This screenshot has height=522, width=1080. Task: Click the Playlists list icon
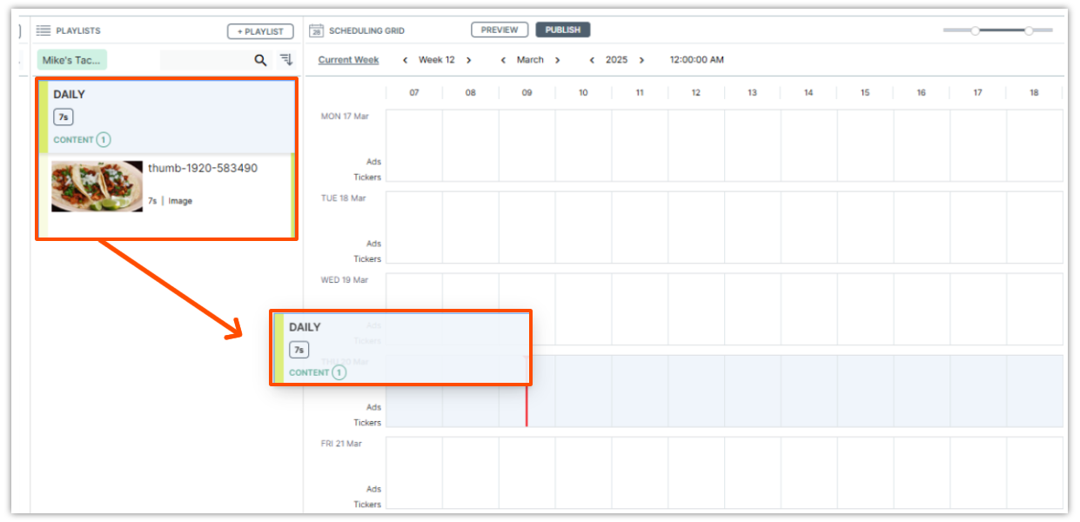point(44,30)
